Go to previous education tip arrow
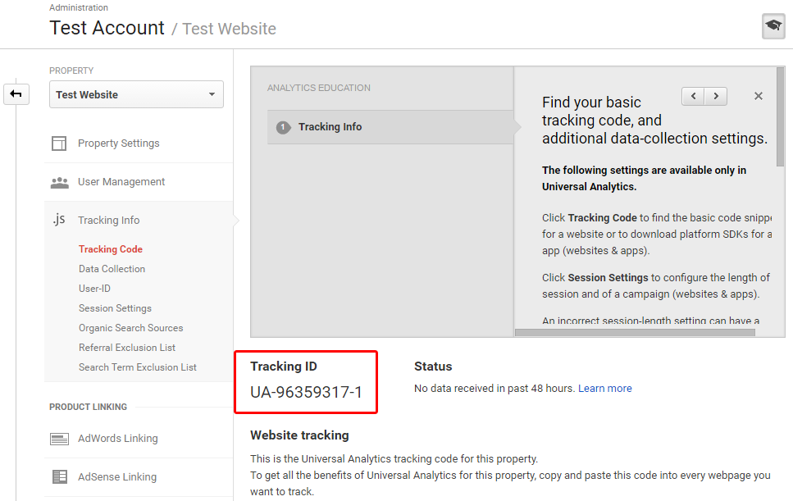Image resolution: width=793 pixels, height=501 pixels. tap(694, 96)
